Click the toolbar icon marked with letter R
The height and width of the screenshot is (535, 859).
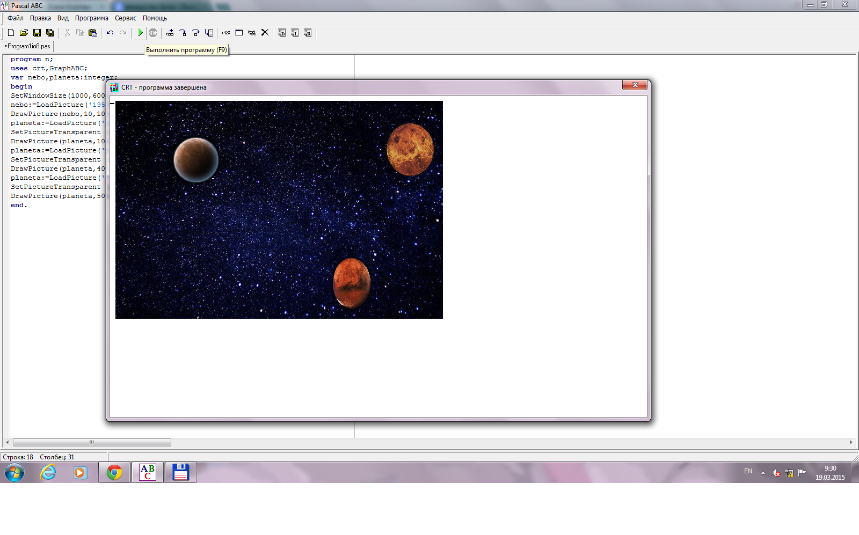coord(308,33)
